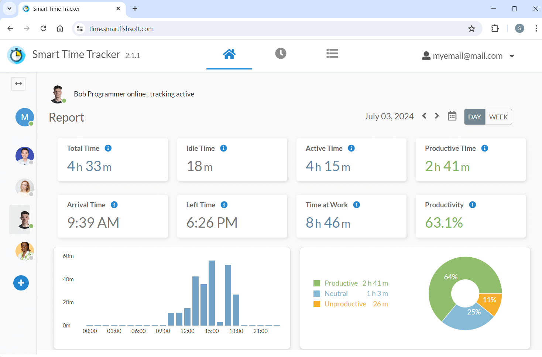
Task: Click Bob Programmer's header profile photo
Action: pos(58,94)
